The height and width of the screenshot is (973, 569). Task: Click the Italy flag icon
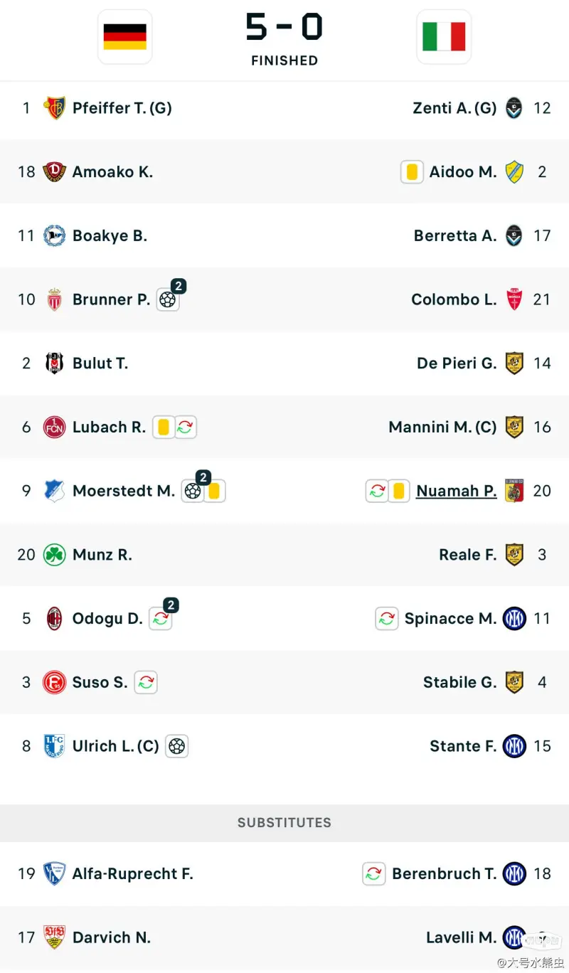(x=444, y=37)
